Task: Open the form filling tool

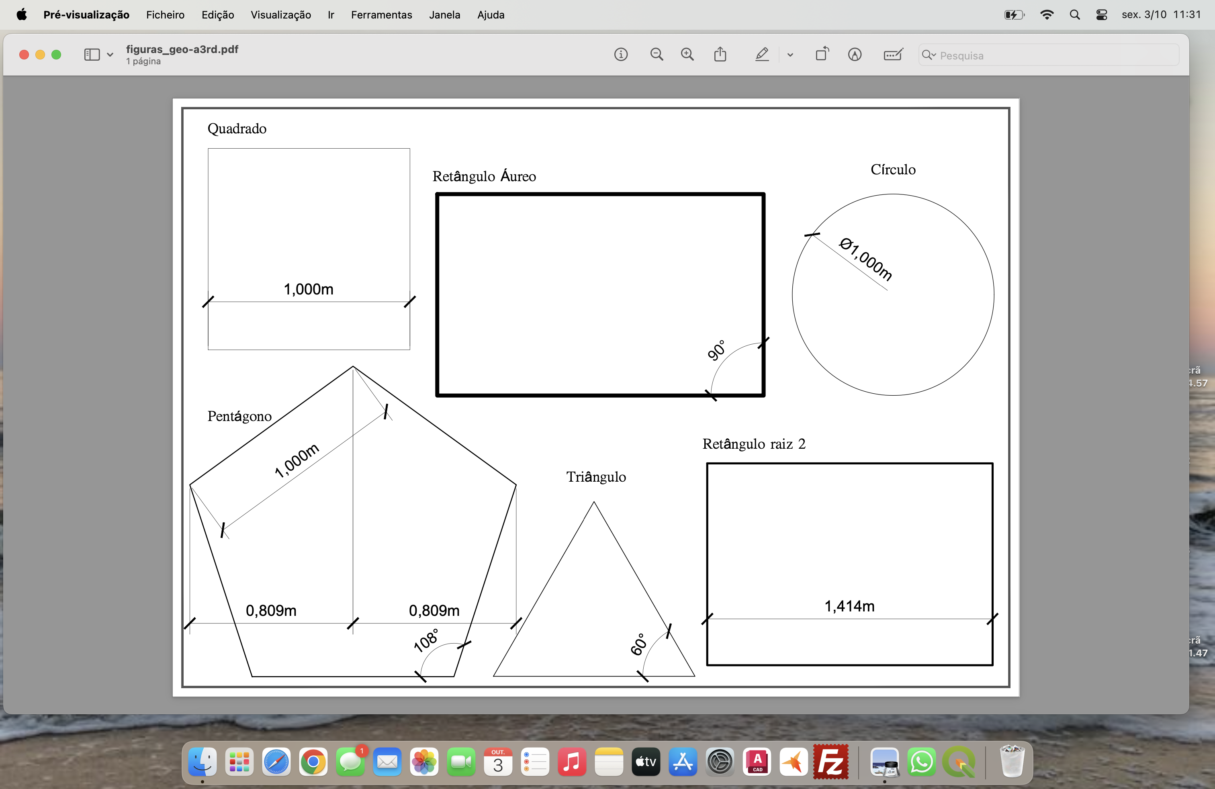Action: [893, 55]
